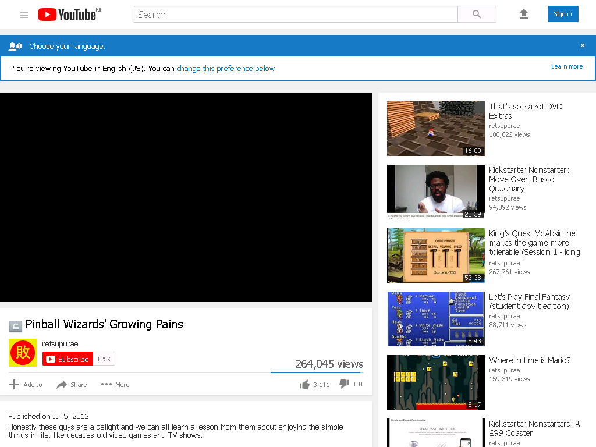Share the video using the arrow icon

[x=72, y=385]
